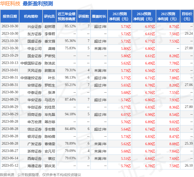Click the 数据来源 footer note
Screen dimensions: 194x177
[41, 175]
